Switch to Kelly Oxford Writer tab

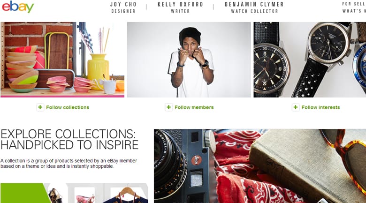click(180, 8)
